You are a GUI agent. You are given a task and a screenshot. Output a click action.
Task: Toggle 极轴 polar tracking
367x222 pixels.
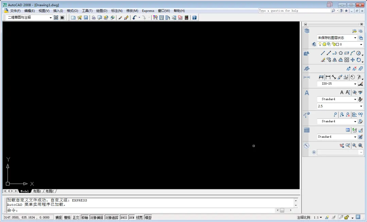click(x=85, y=218)
